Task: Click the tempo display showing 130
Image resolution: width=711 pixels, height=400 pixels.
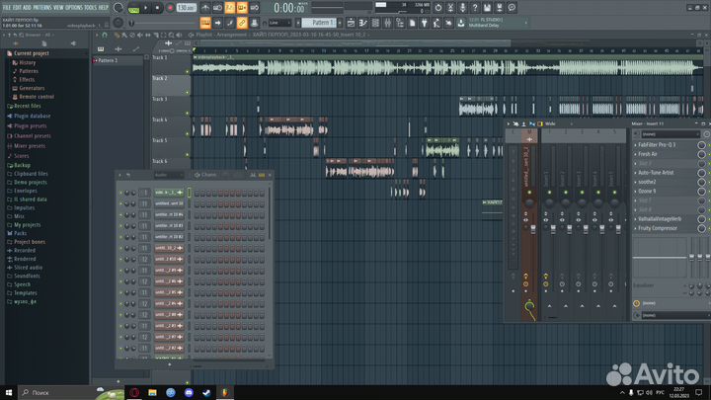Action: coord(185,7)
